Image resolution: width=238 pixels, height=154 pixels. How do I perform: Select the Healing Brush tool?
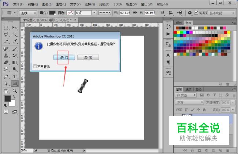pos(6,49)
